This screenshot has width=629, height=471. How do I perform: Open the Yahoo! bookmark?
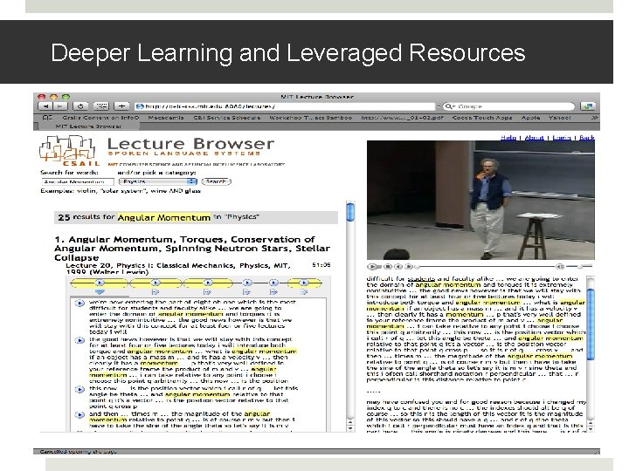click(x=560, y=118)
